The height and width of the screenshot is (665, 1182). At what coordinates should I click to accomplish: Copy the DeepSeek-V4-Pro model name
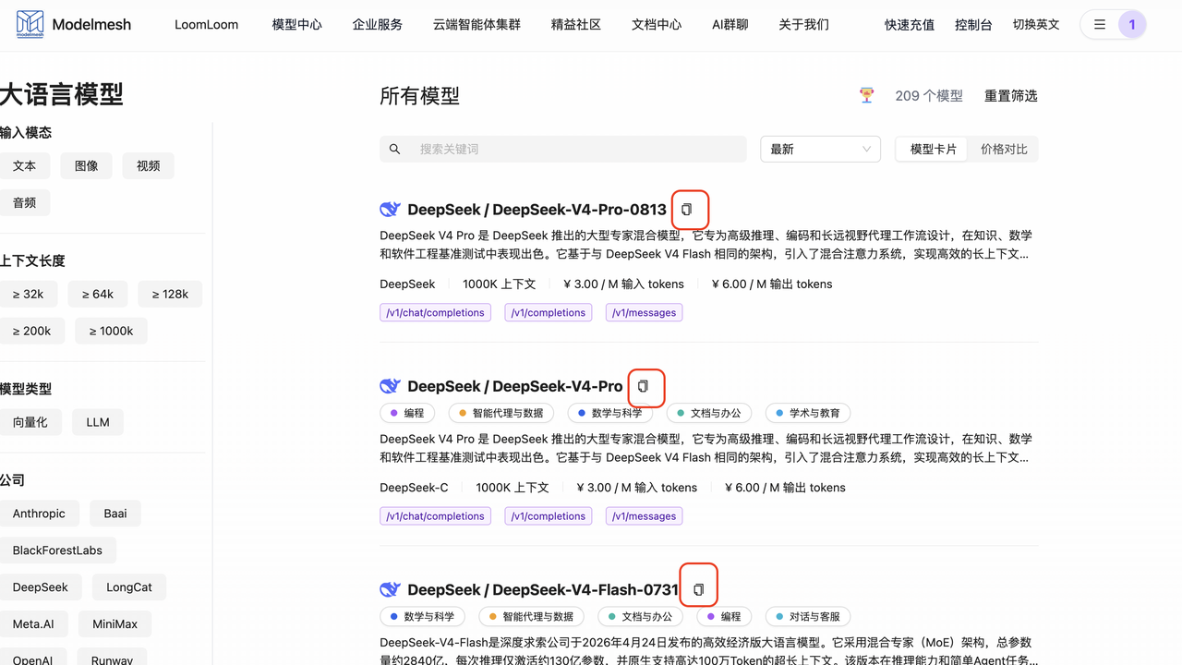(644, 386)
